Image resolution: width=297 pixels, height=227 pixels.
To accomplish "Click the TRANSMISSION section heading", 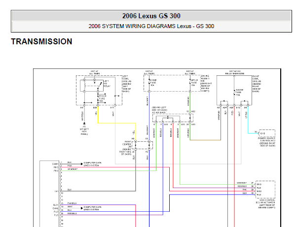I will (41, 41).
